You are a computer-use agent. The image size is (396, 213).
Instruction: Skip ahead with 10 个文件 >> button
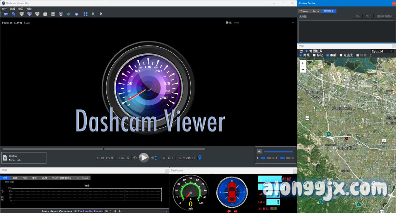pyautogui.click(x=186, y=158)
